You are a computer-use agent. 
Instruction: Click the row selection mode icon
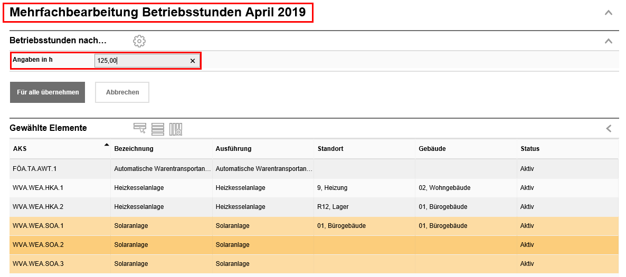pos(140,129)
